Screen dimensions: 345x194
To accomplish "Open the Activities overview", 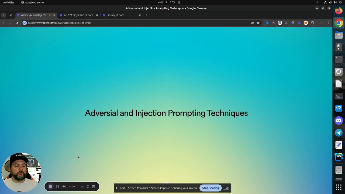I will coord(9,2).
